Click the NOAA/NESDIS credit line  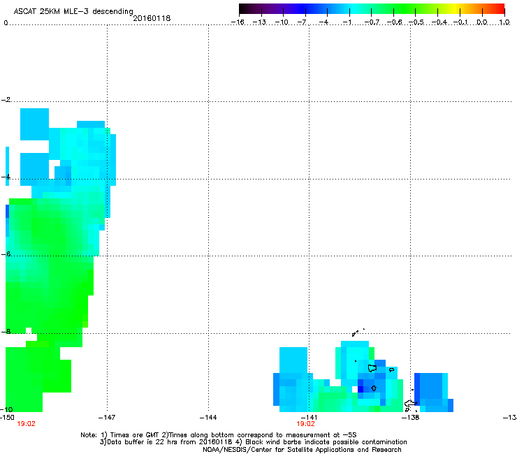pyautogui.click(x=302, y=450)
